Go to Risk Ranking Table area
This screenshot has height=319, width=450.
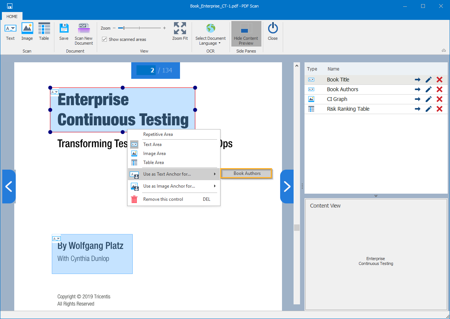tap(417, 109)
